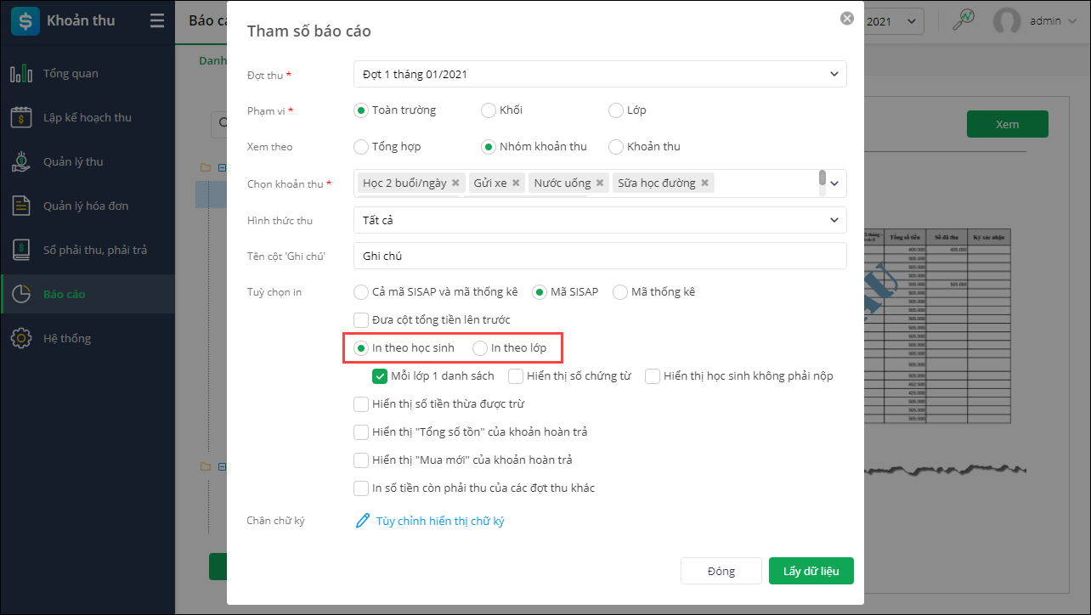Click the admin user avatar
Image resolution: width=1091 pixels, height=615 pixels.
pyautogui.click(x=1007, y=21)
